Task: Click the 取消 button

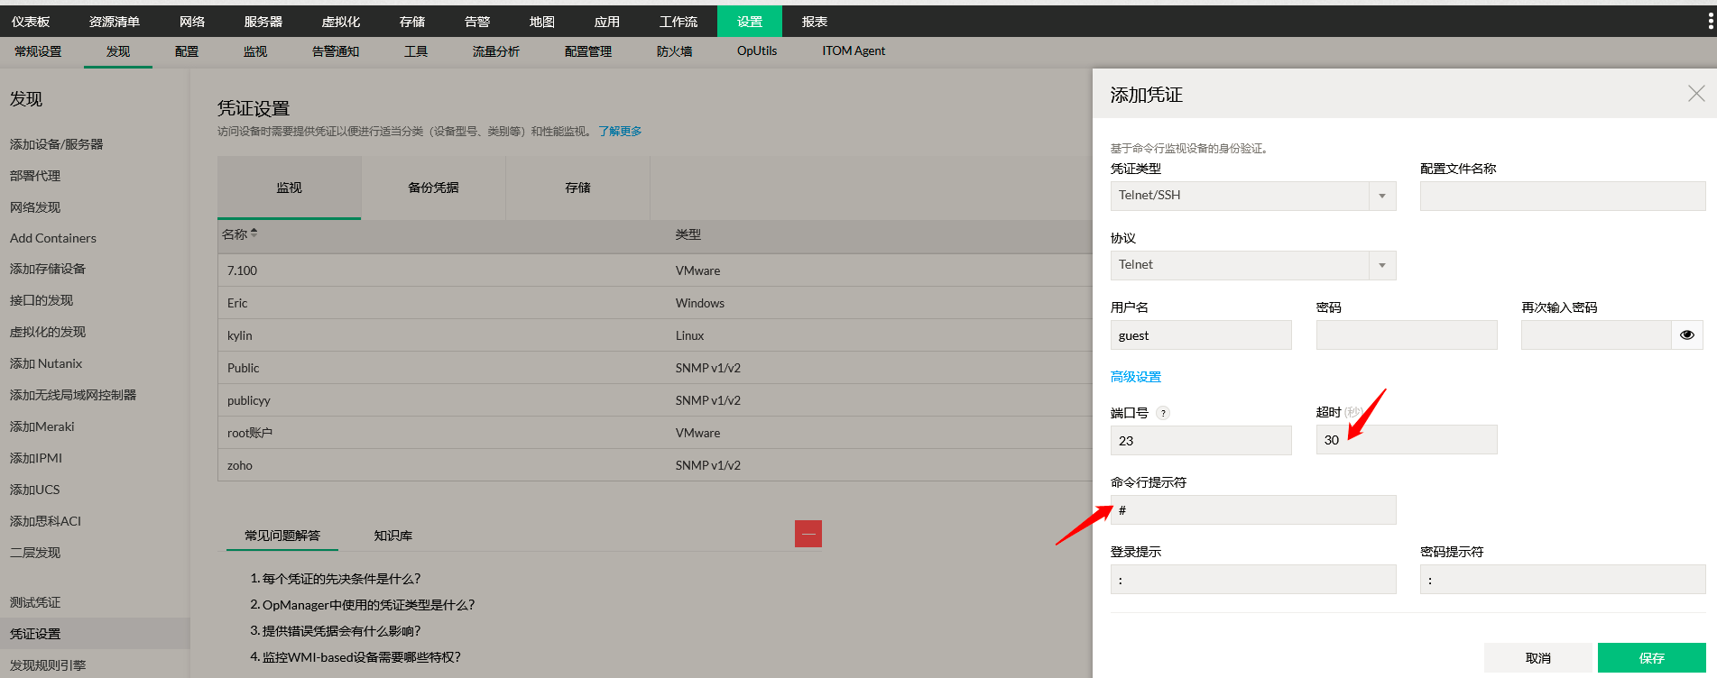Action: pyautogui.click(x=1538, y=658)
